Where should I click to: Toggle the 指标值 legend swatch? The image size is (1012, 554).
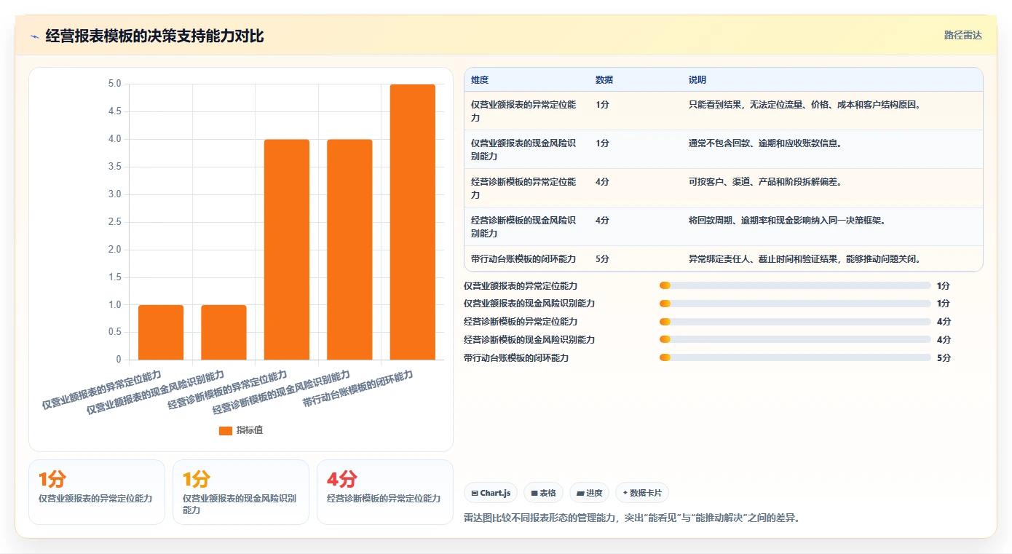click(226, 430)
